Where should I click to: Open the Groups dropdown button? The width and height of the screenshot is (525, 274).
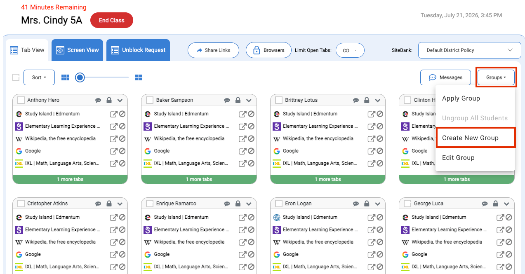[496, 77]
